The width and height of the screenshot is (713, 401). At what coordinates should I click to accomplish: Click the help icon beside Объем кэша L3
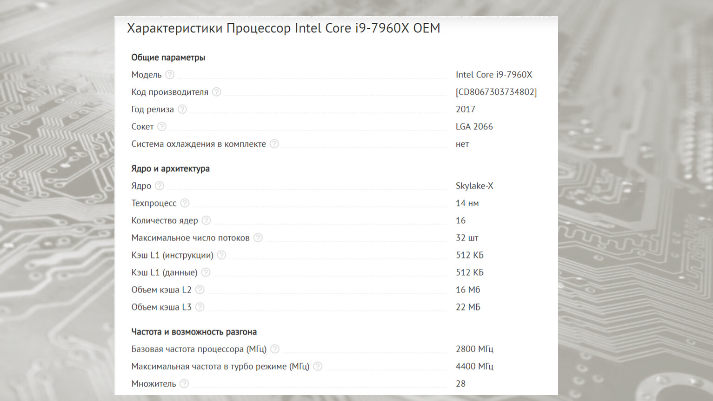pyautogui.click(x=200, y=307)
